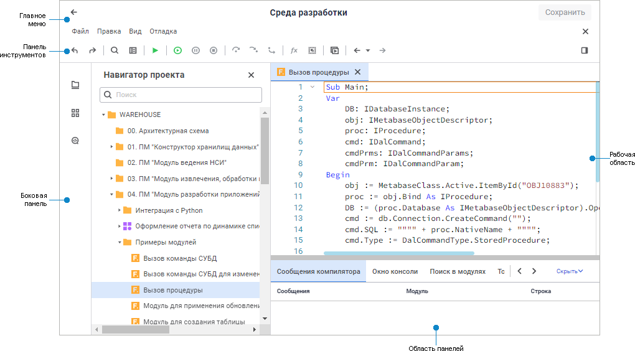Expand Оформление отчета по динамике item
This screenshot has width=635, height=351.
click(x=120, y=227)
